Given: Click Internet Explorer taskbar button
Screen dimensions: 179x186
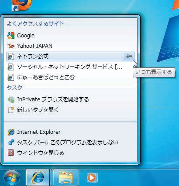Looking at the screenshot, I should click(x=38, y=177).
